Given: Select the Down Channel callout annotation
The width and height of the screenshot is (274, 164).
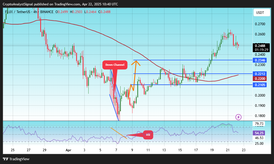Looking at the screenshot, I should point(115,65).
